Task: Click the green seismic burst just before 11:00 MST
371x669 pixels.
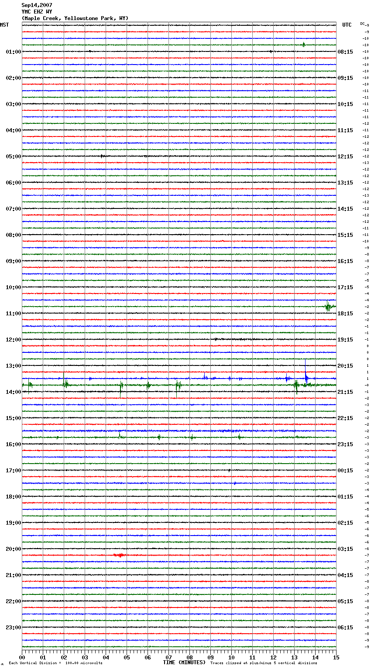Action: (x=329, y=307)
